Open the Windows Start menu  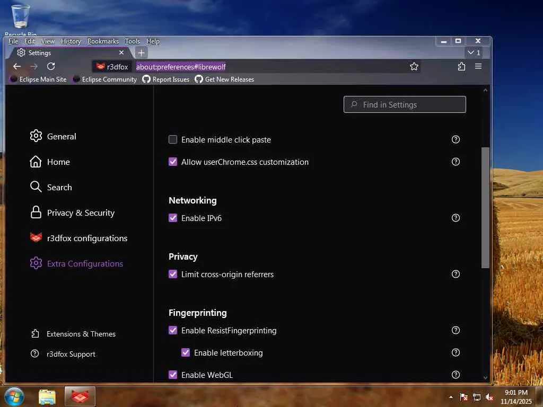pyautogui.click(x=14, y=396)
